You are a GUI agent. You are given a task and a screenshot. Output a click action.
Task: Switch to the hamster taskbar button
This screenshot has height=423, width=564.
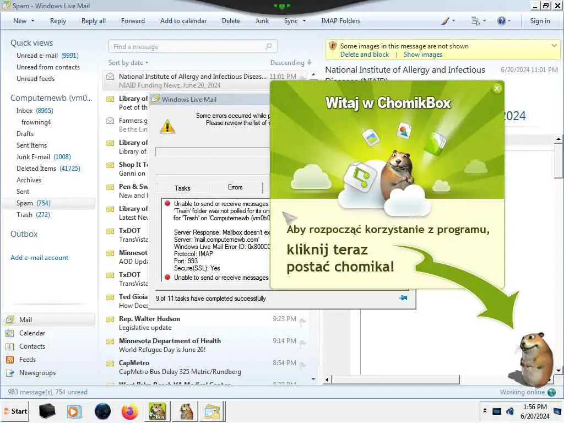click(x=185, y=411)
